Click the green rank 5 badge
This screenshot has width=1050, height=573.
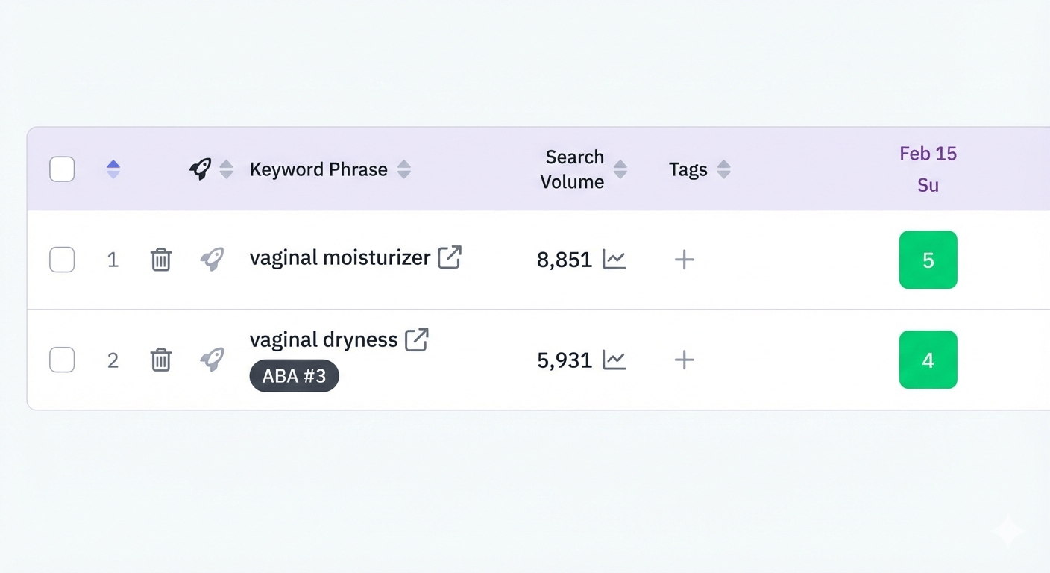[x=928, y=260]
